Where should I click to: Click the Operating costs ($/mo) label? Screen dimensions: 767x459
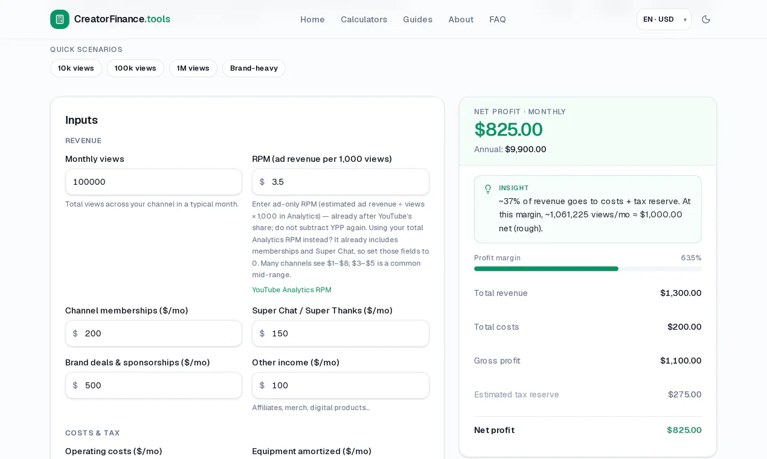click(114, 451)
